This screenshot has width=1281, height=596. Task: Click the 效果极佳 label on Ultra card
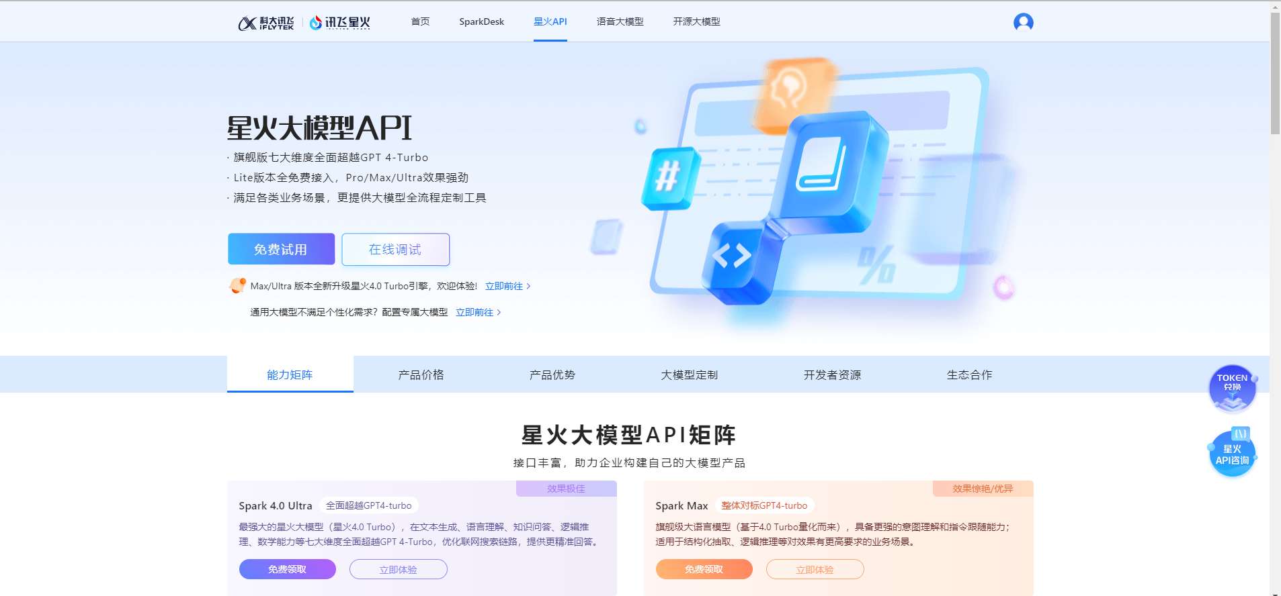point(566,489)
